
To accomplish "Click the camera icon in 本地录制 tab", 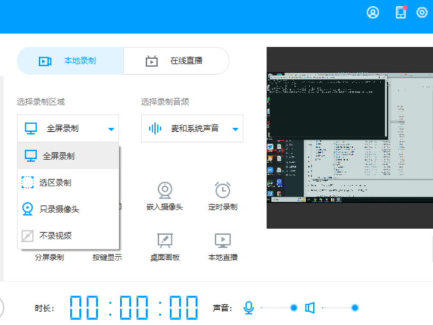I will [x=45, y=61].
